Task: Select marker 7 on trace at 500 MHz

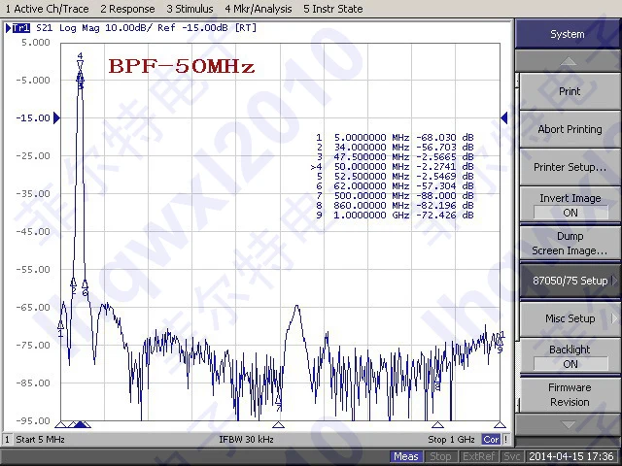Action: pyautogui.click(x=279, y=401)
